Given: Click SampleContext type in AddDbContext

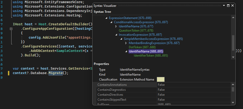Looking at the screenshot, I should 70,51.
